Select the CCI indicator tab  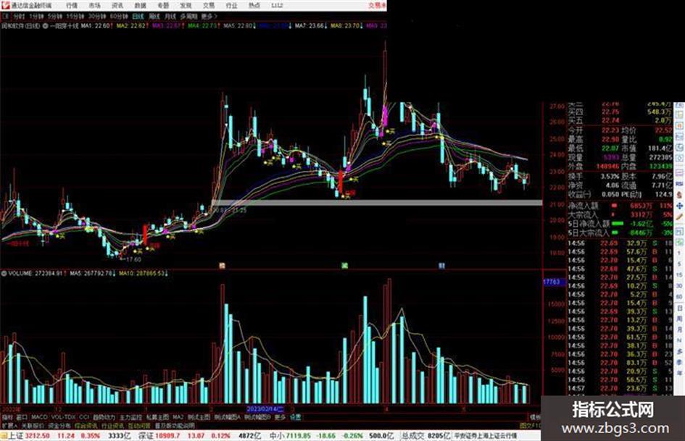coord(84,417)
